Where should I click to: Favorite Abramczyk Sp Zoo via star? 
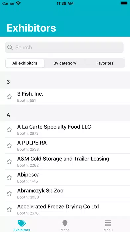pyautogui.click(x=9, y=194)
